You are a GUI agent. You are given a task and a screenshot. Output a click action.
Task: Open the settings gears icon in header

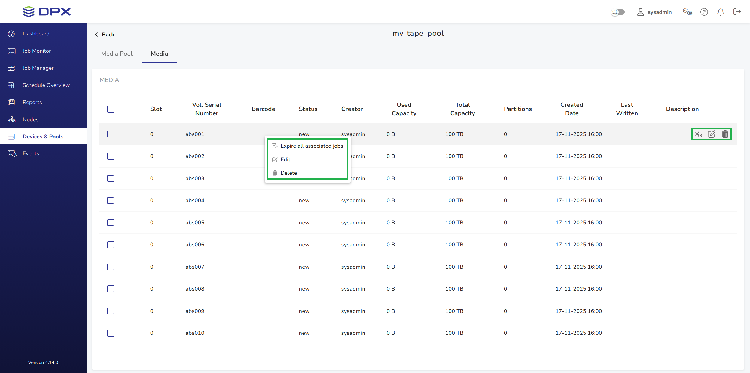click(687, 12)
